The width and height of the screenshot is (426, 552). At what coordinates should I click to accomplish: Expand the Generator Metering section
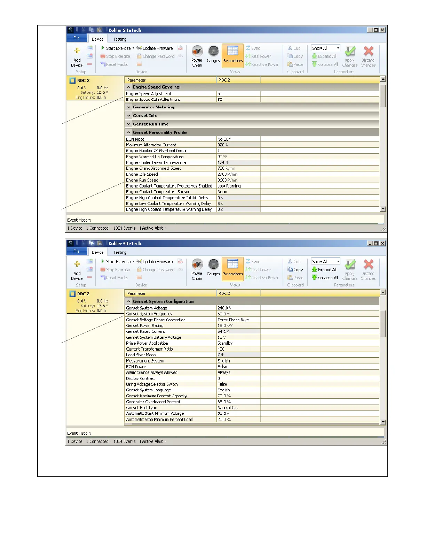tap(129, 107)
